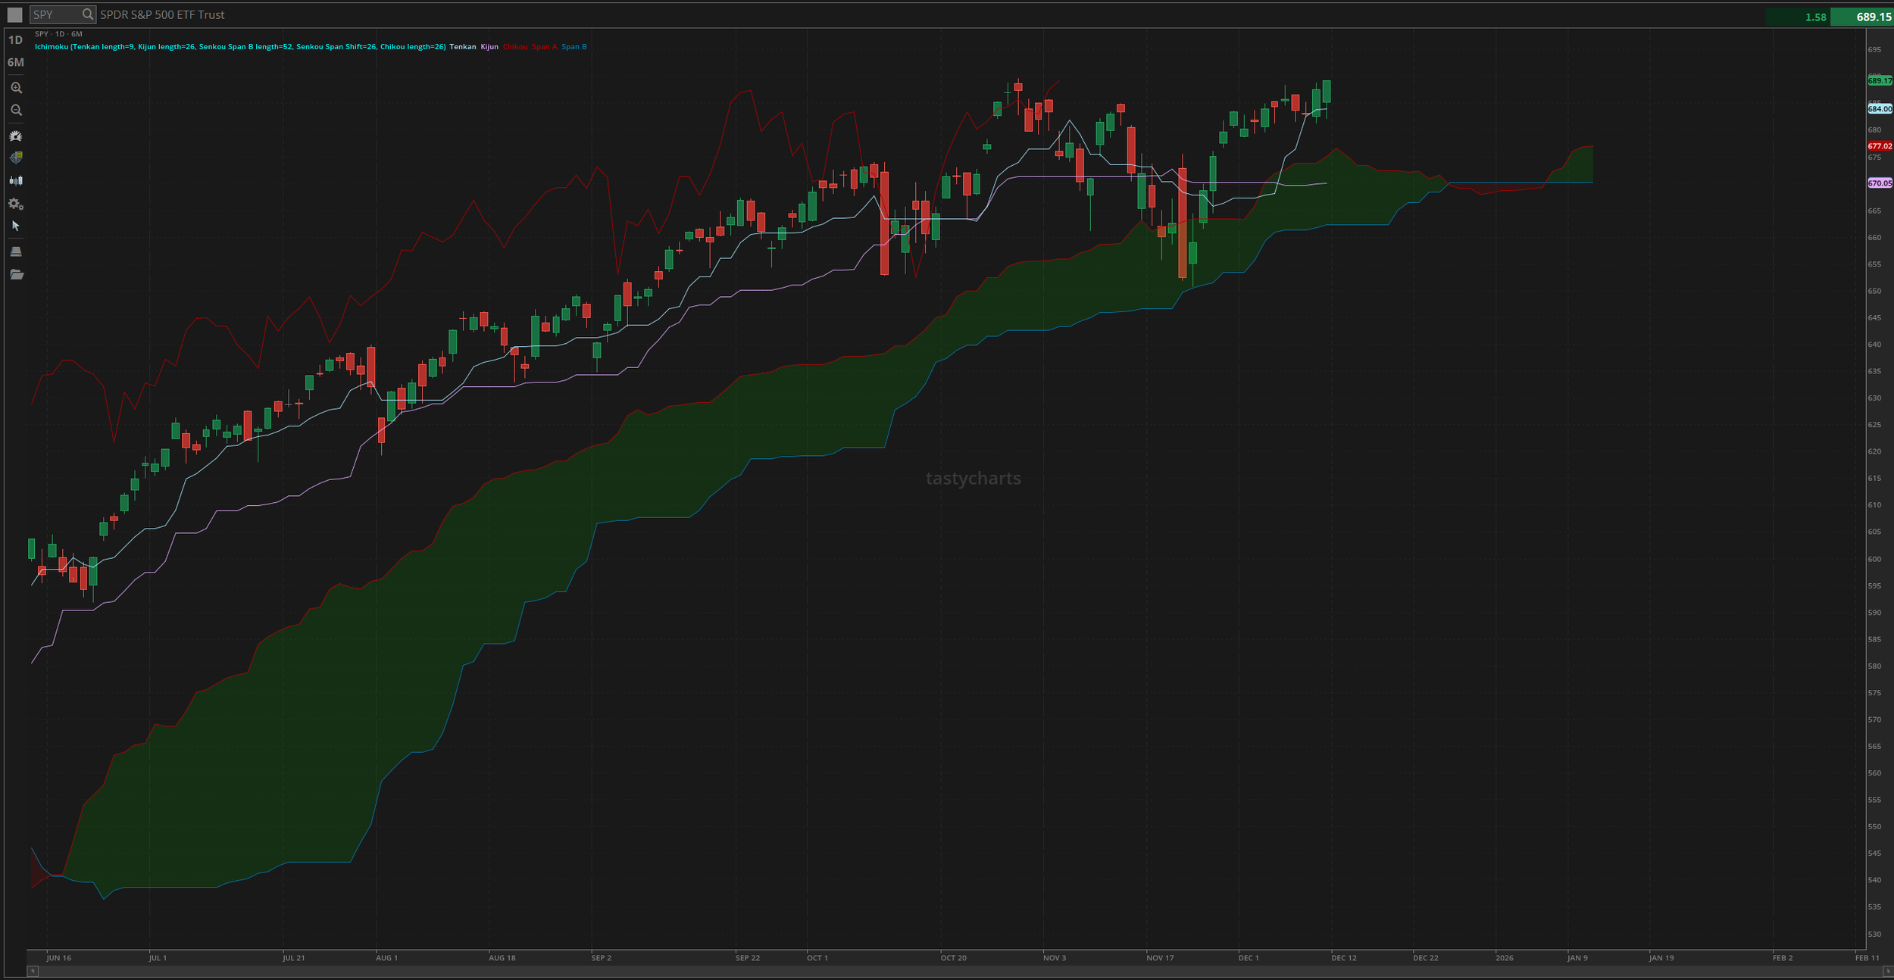Click the Span B legend label
The width and height of the screenshot is (1894, 980).
coord(574,47)
